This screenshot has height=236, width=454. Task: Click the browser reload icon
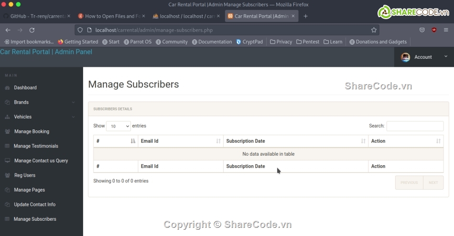pyautogui.click(x=32, y=30)
